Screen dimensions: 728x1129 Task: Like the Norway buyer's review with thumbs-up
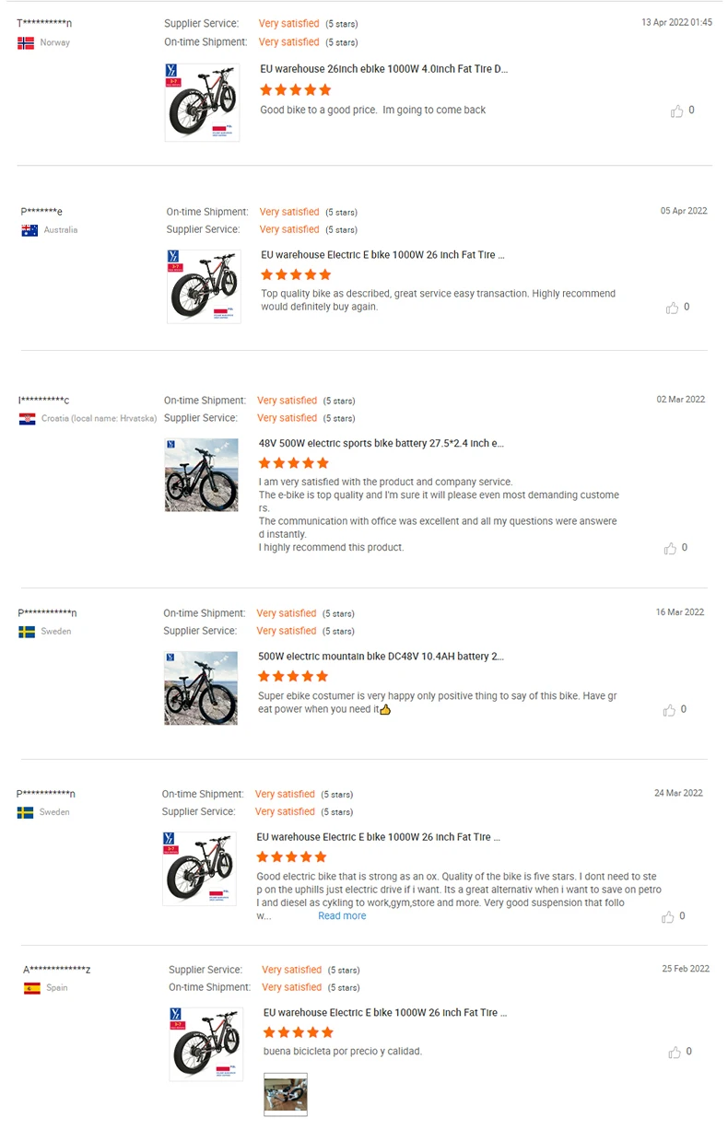point(677,111)
